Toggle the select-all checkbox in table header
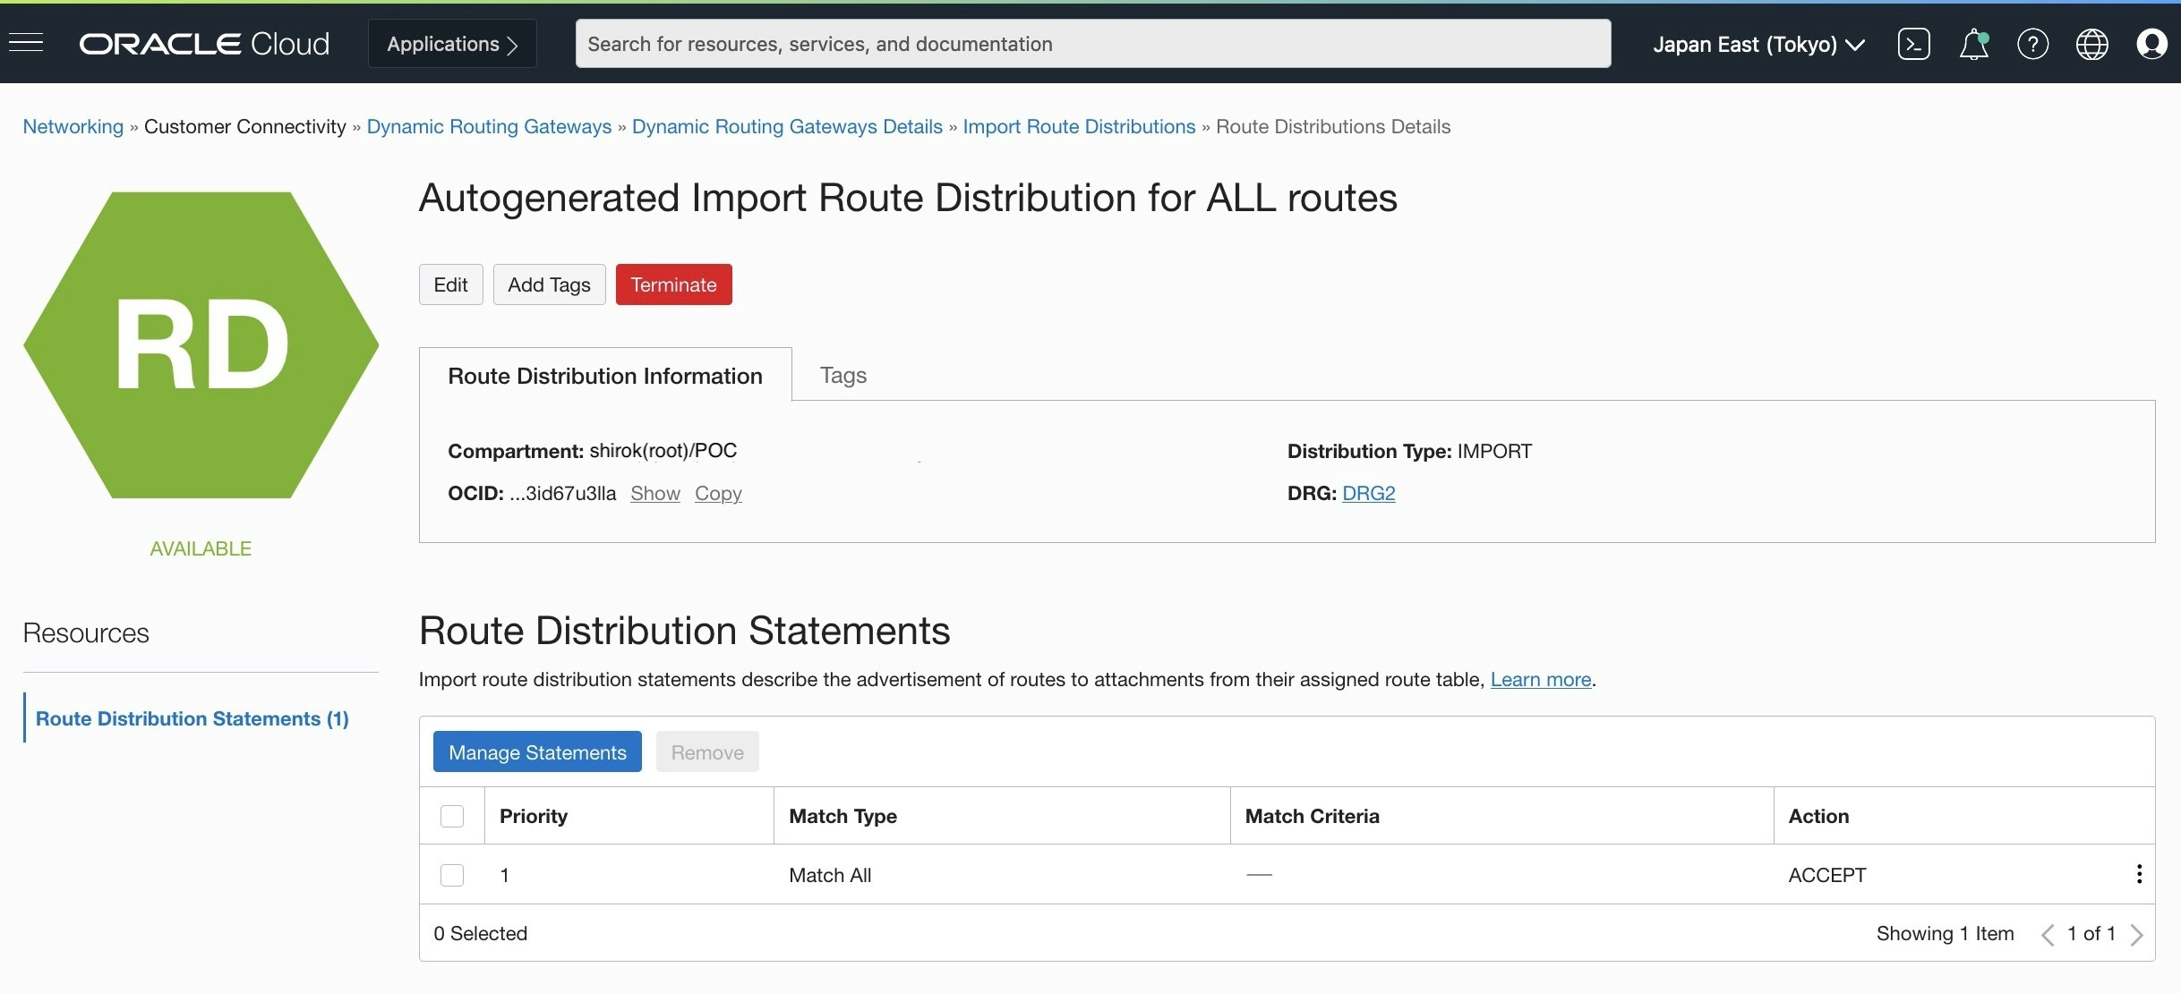 (452, 816)
